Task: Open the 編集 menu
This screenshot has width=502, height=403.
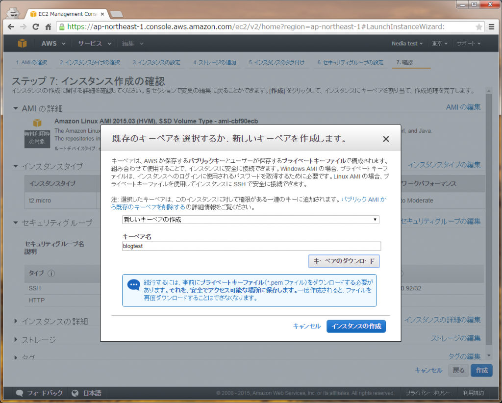Action: point(132,43)
